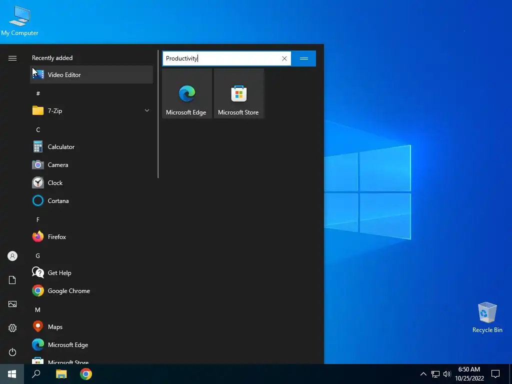Open taskbar Search magnifier
Screen dimensions: 512x384
point(36,374)
